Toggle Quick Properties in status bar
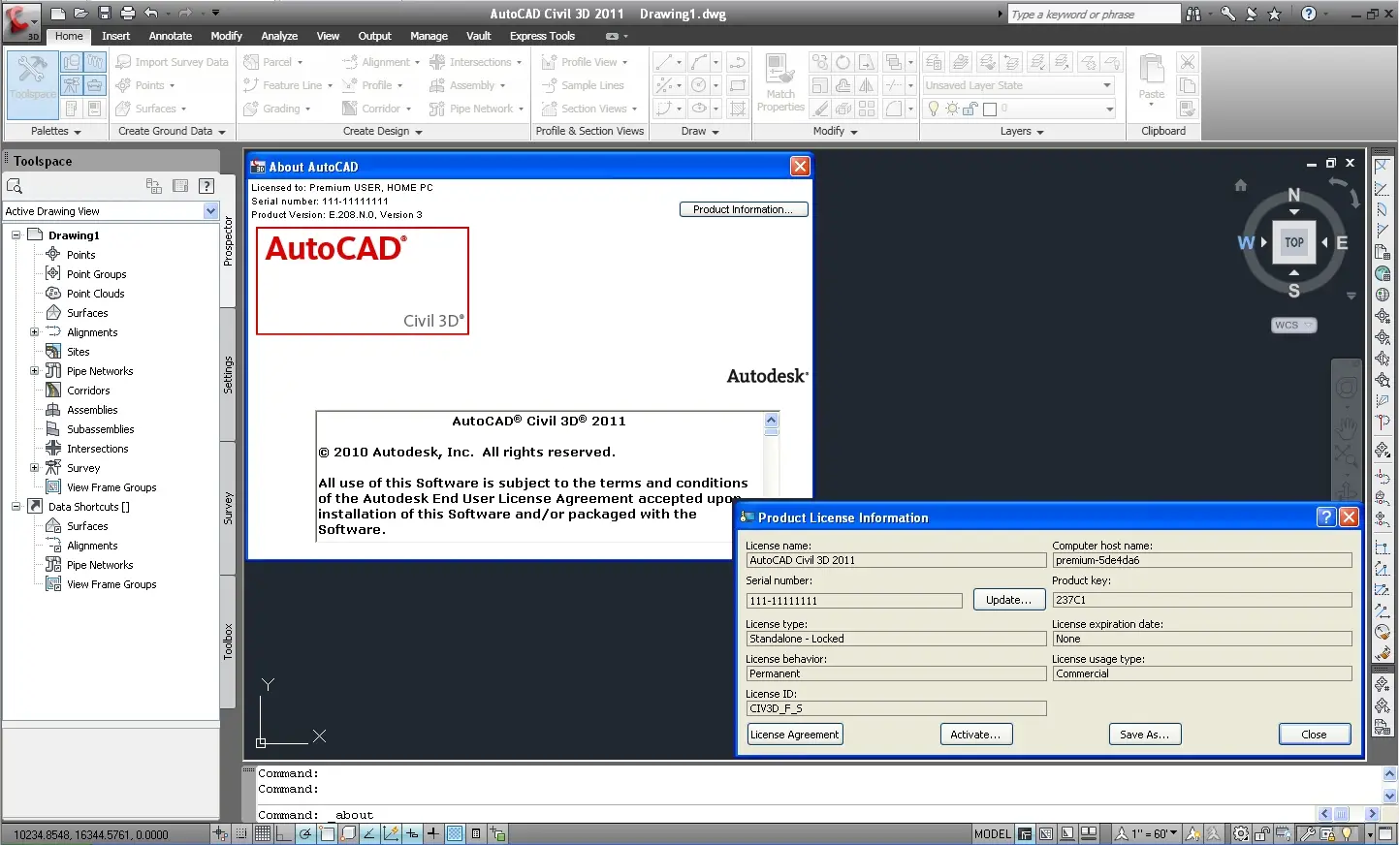The width and height of the screenshot is (1399, 845). coord(476,833)
